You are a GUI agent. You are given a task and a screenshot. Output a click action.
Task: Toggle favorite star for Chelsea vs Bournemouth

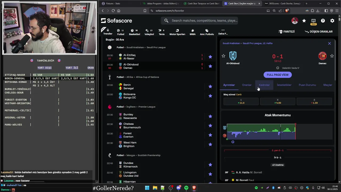click(210, 126)
